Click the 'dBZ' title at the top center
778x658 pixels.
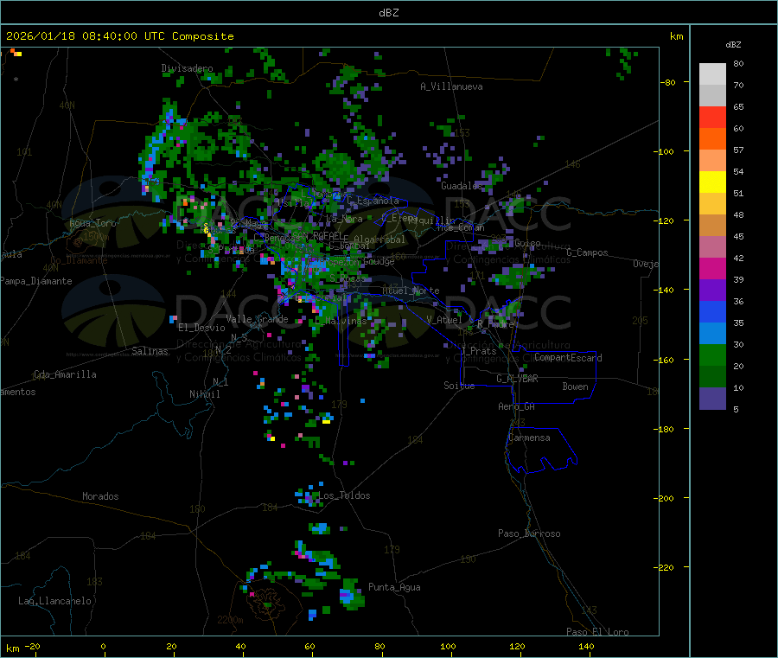point(388,12)
